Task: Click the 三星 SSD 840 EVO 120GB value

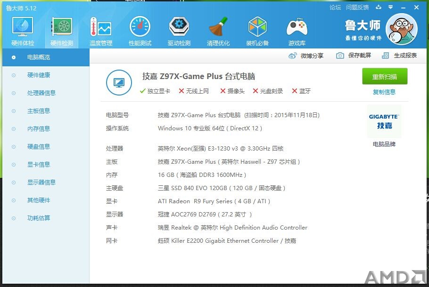Action: tap(222, 188)
